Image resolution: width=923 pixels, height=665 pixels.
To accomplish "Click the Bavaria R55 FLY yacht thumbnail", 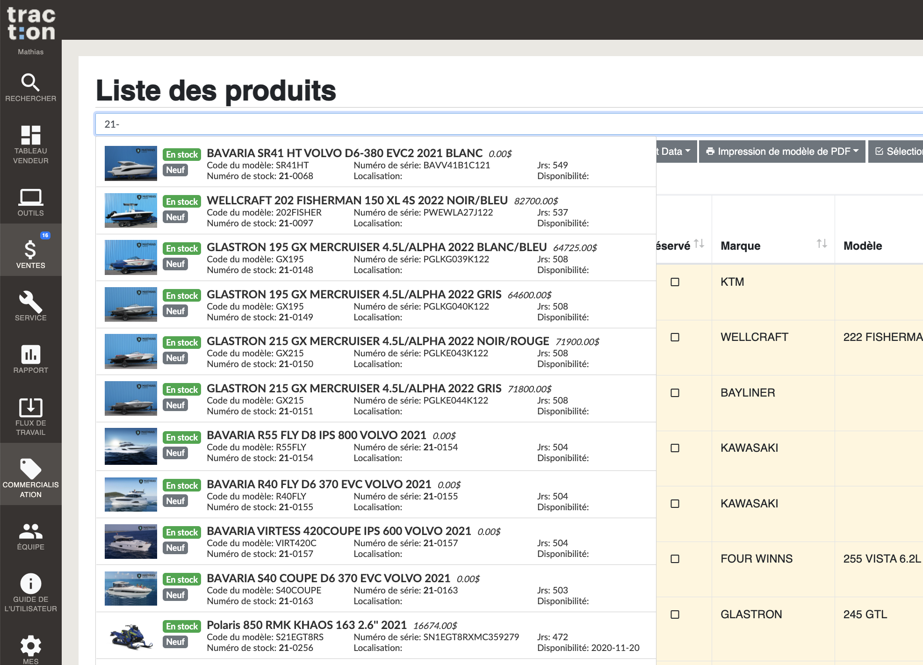I will click(x=131, y=447).
